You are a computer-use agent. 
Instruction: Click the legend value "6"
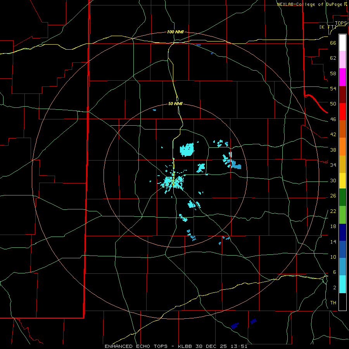coord(334,272)
